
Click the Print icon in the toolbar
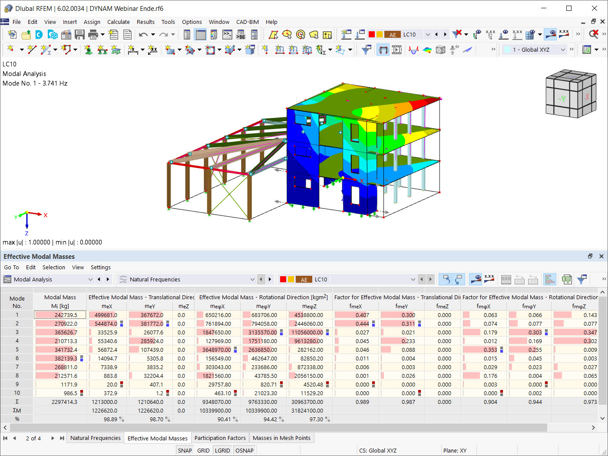click(x=93, y=35)
